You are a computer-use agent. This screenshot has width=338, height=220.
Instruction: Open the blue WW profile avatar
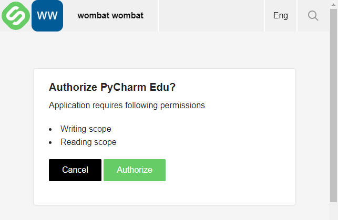click(x=47, y=16)
